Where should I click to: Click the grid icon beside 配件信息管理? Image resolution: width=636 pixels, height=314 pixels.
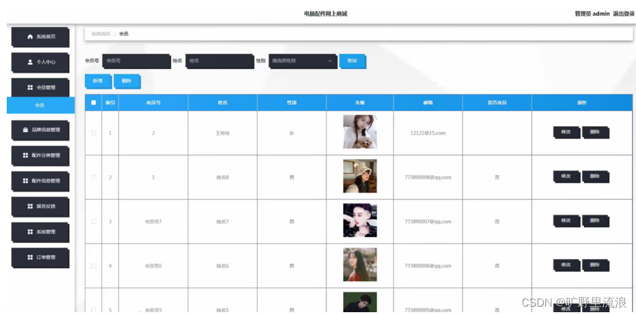coord(25,181)
